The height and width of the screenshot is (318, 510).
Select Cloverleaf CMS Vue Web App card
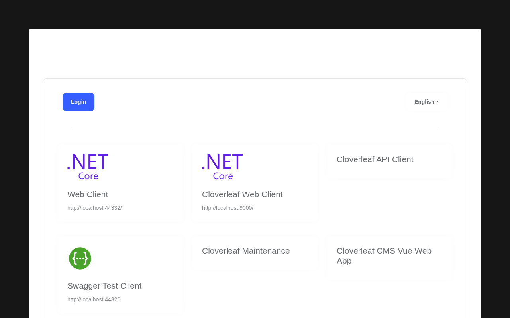point(384,256)
